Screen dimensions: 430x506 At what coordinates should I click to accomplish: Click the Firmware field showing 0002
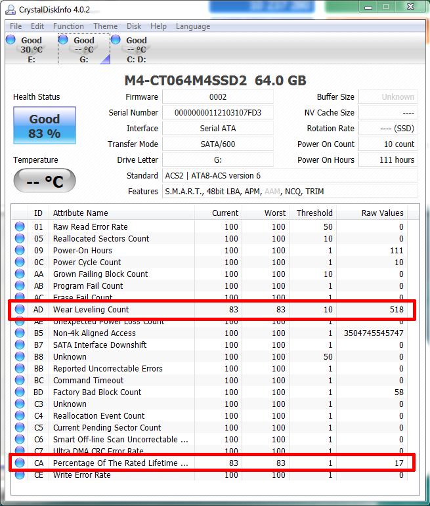[218, 97]
